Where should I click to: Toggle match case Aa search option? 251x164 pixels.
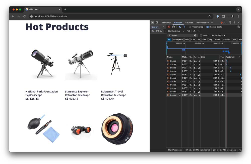point(161,31)
